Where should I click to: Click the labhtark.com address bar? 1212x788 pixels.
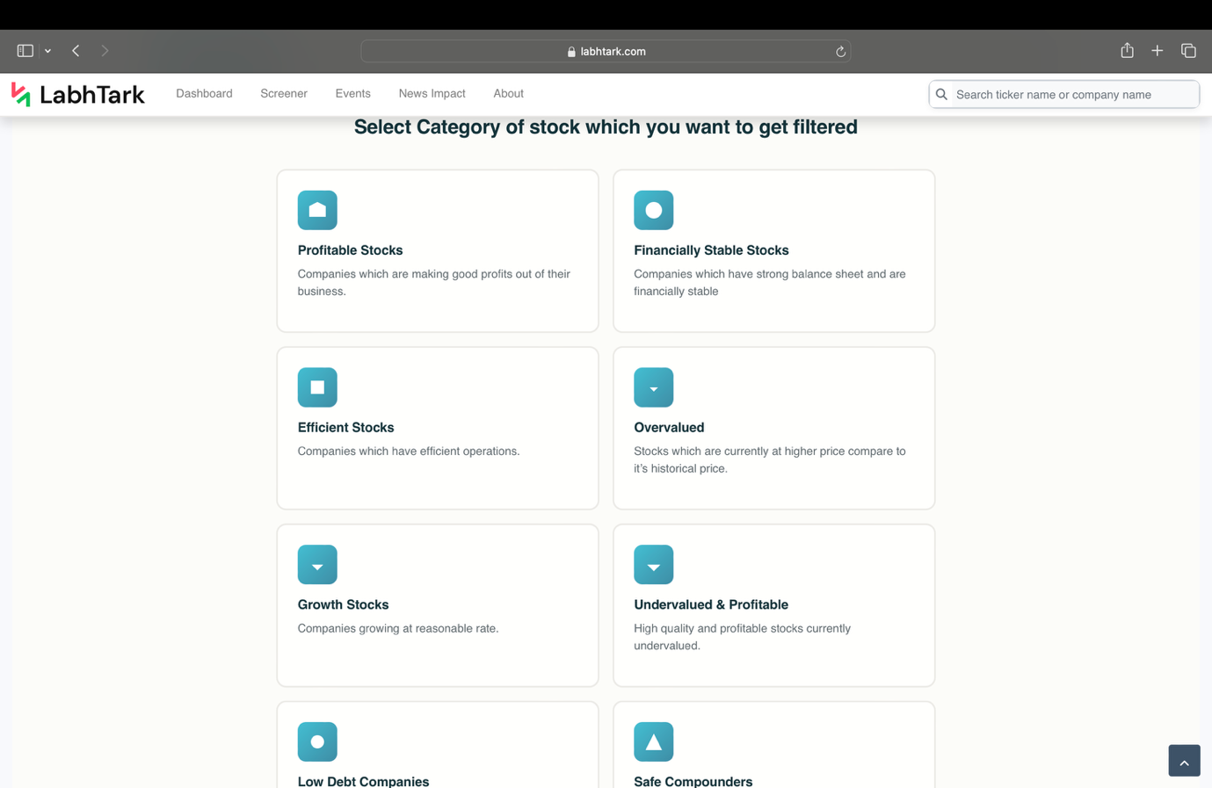[606, 51]
